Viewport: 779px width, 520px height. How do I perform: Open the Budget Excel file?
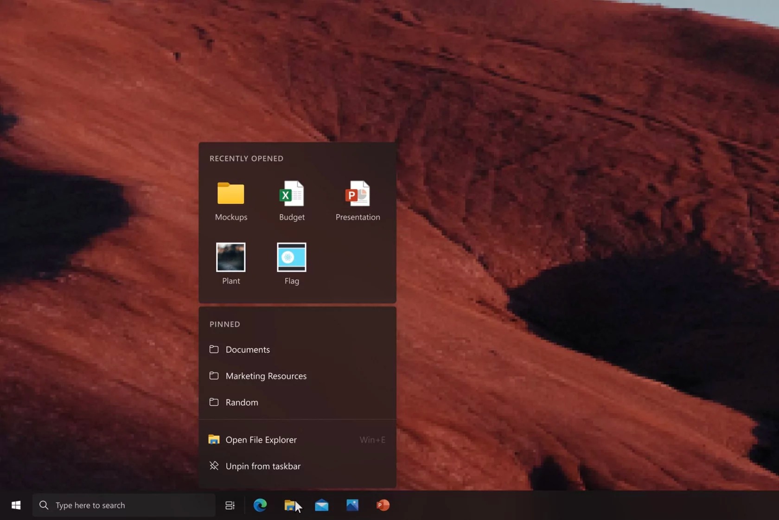tap(292, 200)
